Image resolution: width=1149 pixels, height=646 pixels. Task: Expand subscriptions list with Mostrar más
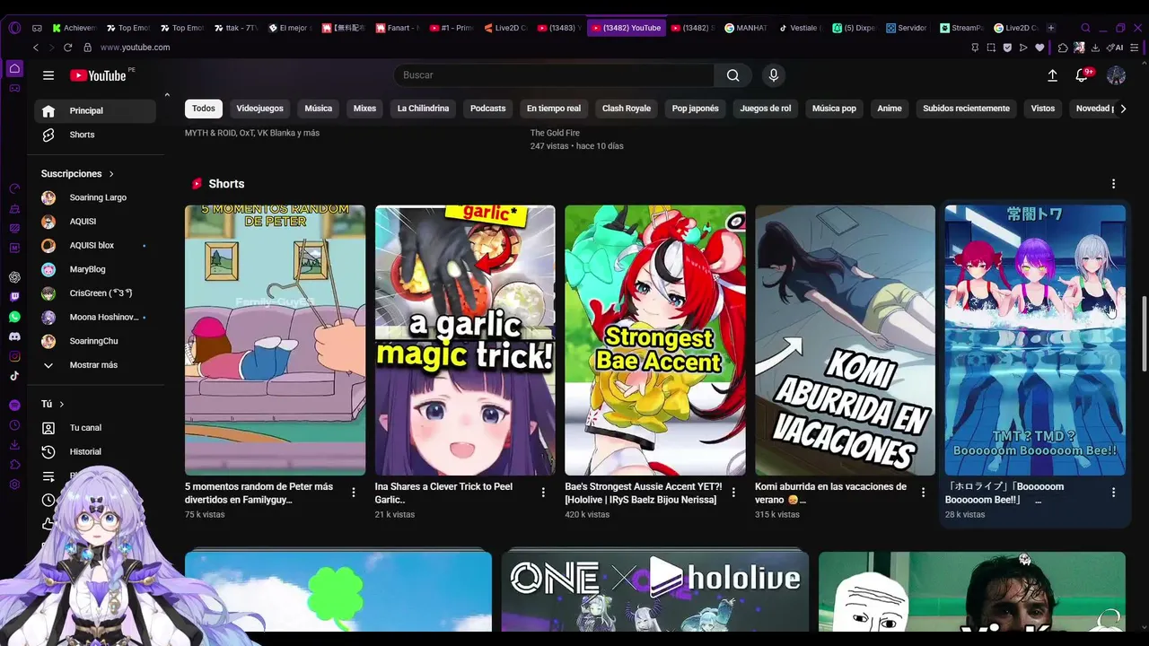click(x=93, y=365)
